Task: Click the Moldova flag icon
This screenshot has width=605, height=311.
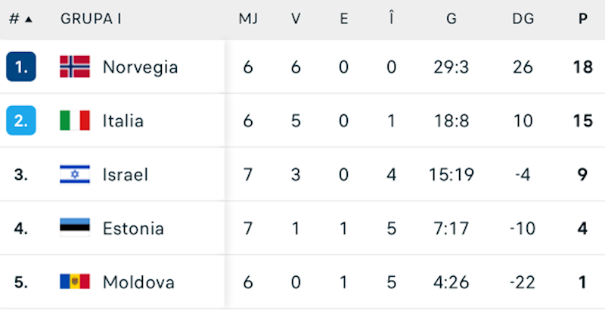Action: tap(75, 282)
